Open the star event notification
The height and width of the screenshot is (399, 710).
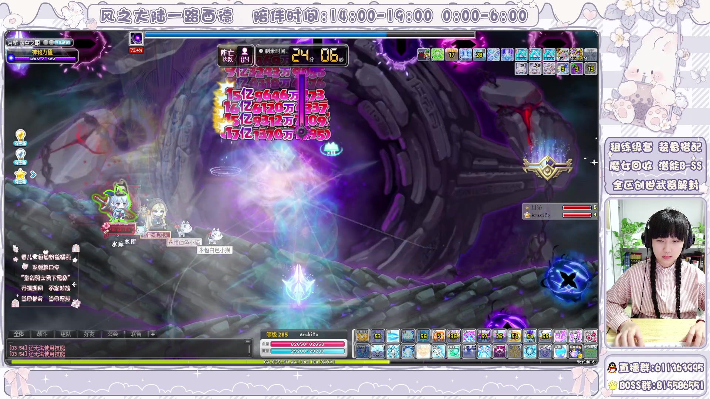(20, 176)
